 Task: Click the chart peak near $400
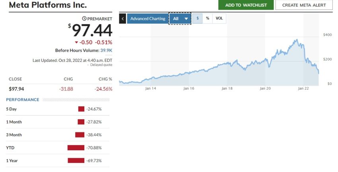(297, 40)
